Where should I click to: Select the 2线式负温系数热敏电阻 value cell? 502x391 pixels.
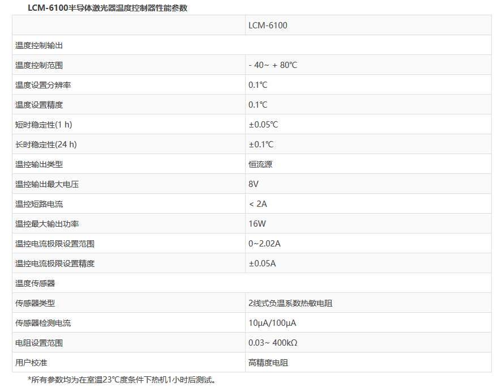(x=290, y=303)
